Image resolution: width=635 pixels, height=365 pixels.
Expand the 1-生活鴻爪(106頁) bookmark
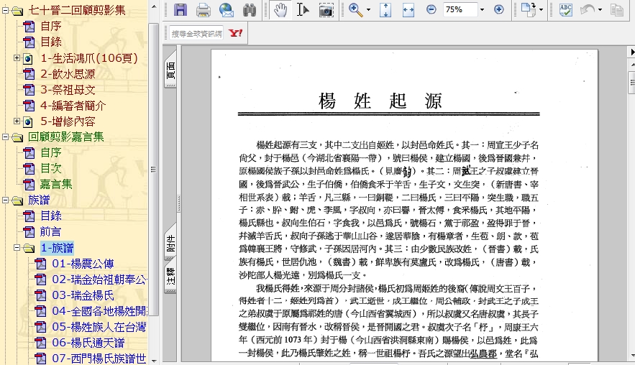17,58
